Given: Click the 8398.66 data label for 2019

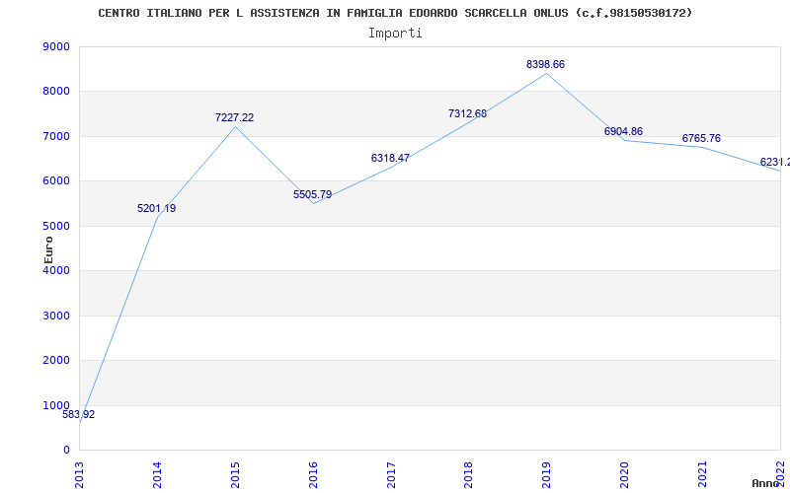Looking at the screenshot, I should tap(546, 64).
